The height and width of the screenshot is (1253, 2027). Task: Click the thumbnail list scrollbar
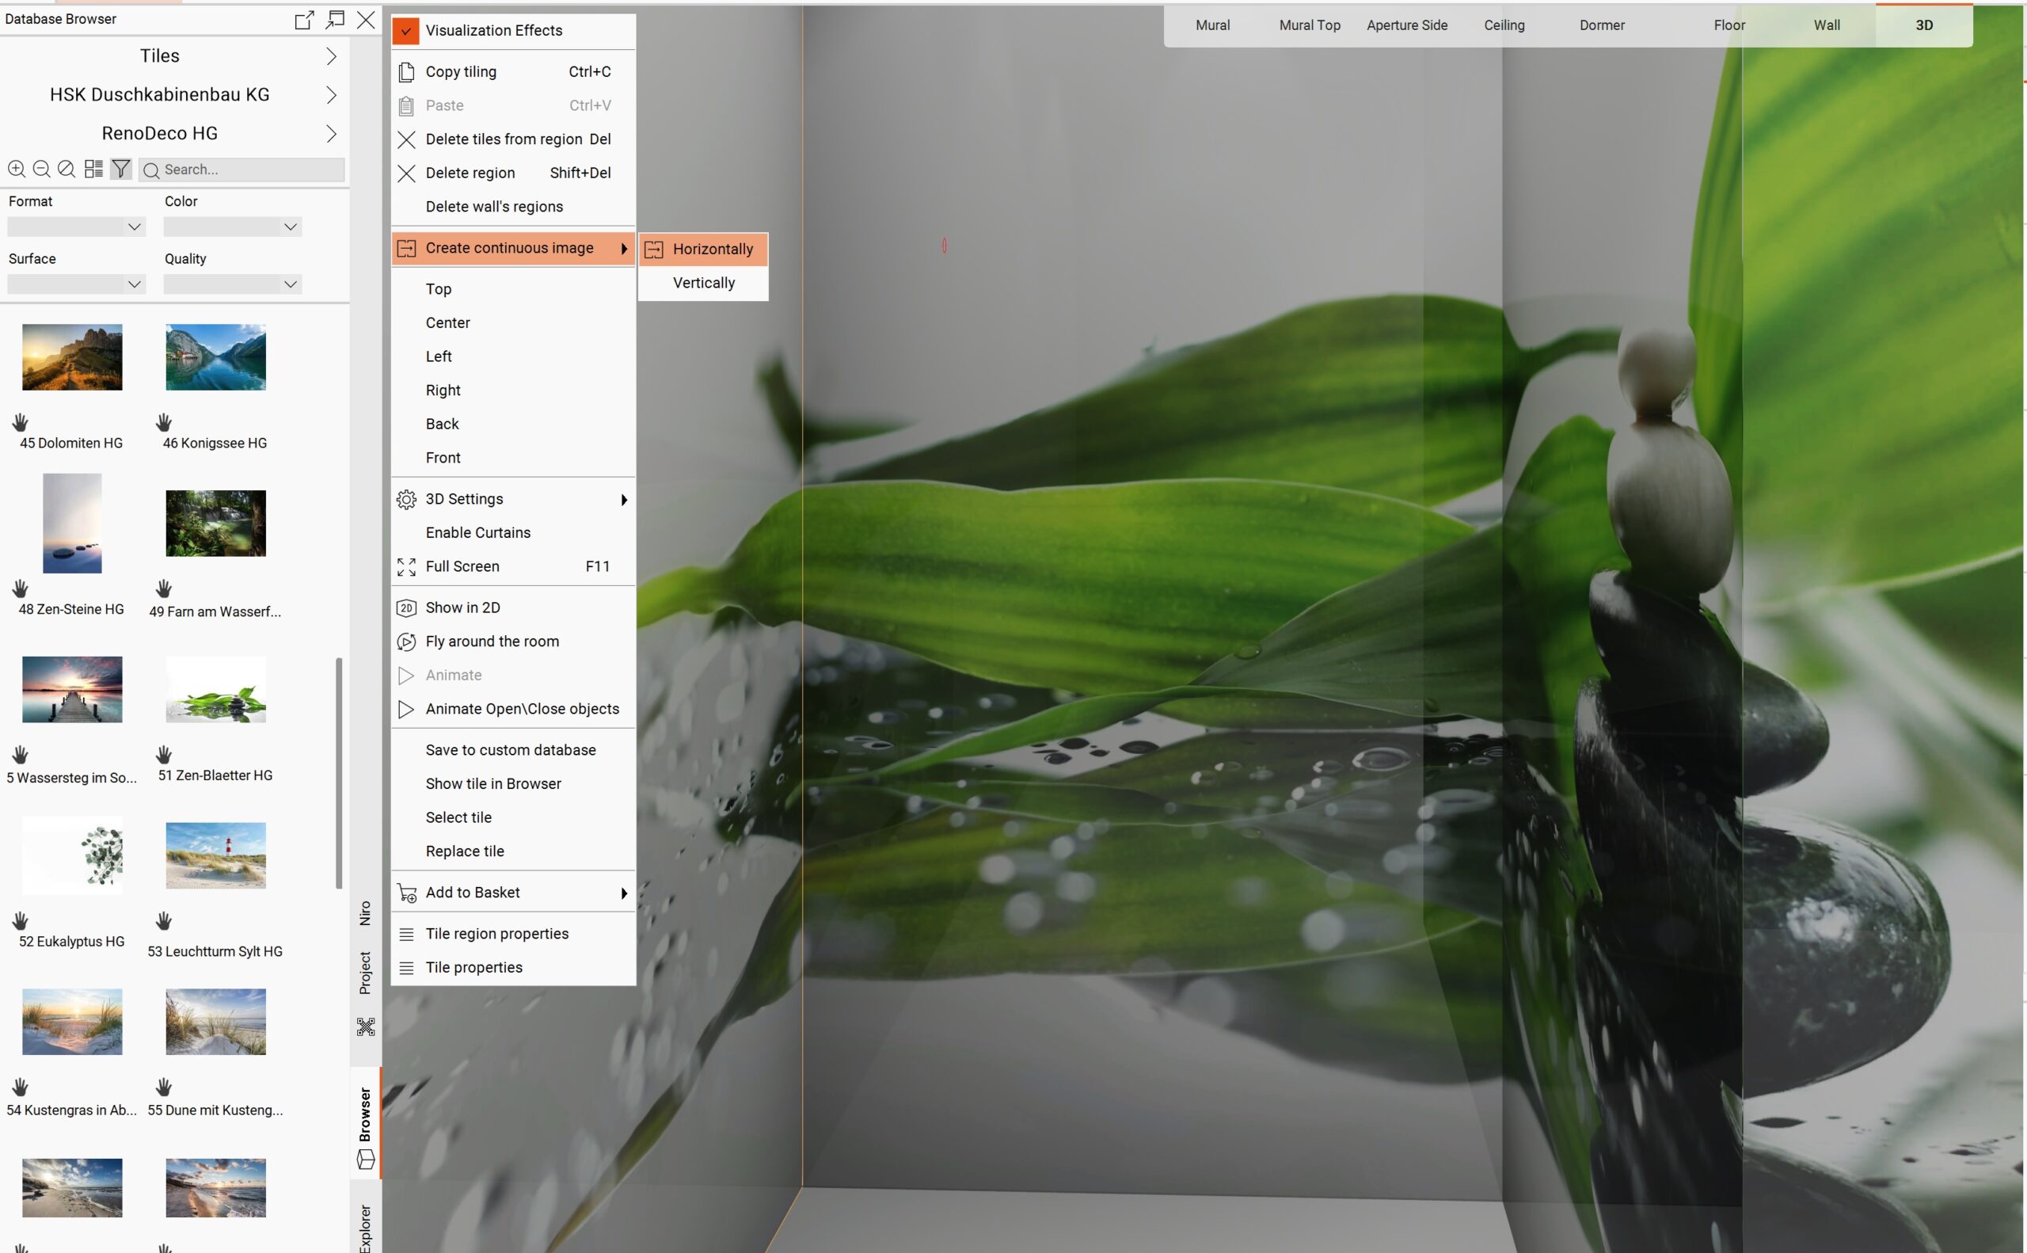tap(339, 771)
